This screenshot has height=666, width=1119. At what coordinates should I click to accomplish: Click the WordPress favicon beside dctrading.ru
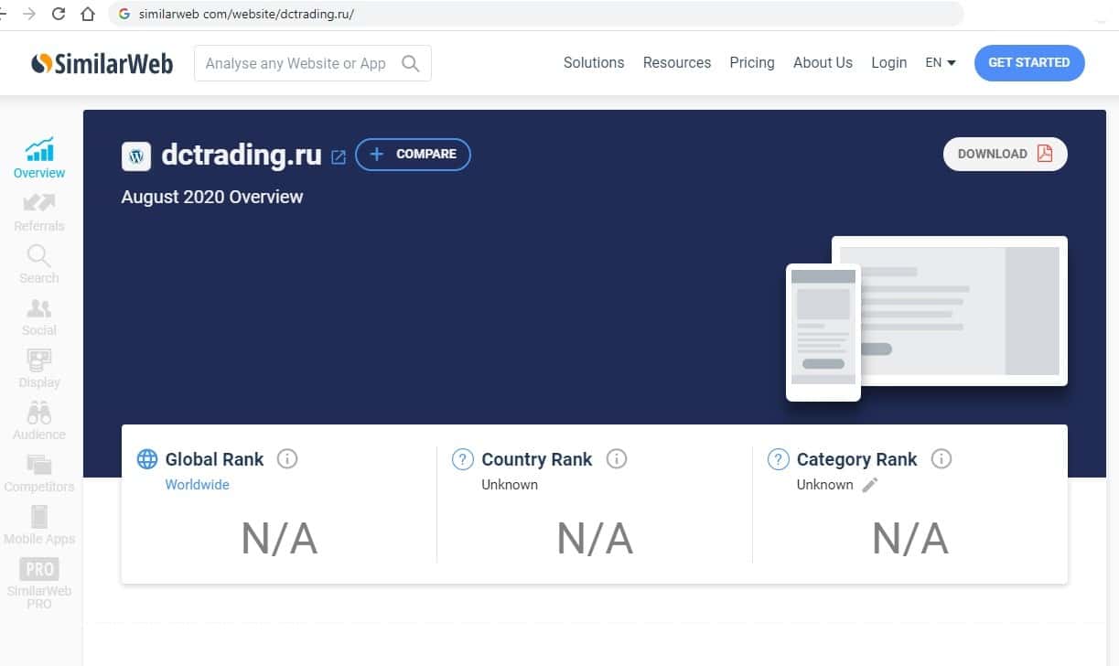(136, 156)
